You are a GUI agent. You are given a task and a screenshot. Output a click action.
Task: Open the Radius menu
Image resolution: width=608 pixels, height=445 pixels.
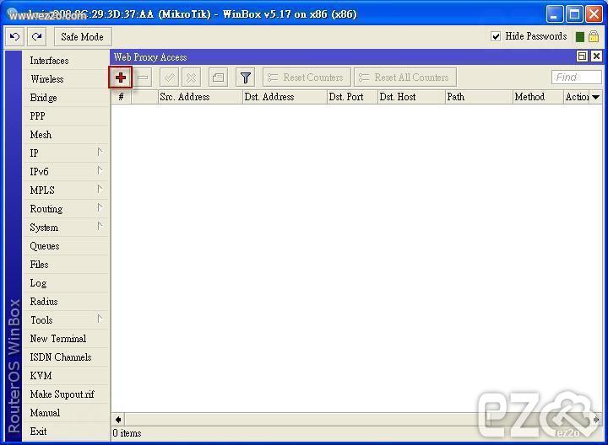66,302
